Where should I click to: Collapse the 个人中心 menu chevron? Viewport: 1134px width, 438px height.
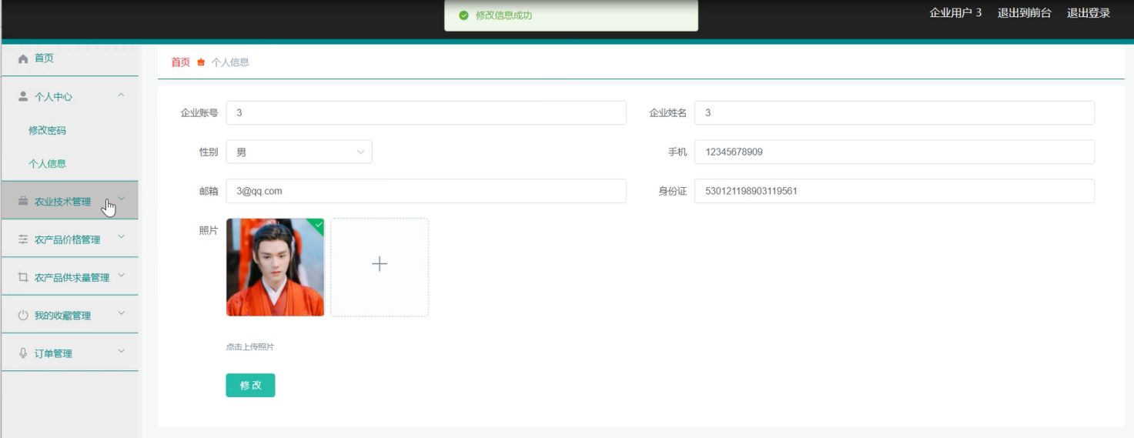pos(121,95)
